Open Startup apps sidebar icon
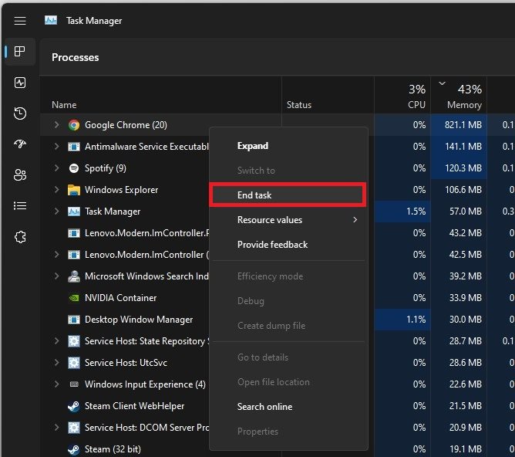 point(20,144)
